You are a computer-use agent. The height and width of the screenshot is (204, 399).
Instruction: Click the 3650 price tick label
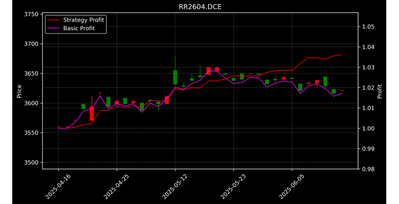point(31,73)
